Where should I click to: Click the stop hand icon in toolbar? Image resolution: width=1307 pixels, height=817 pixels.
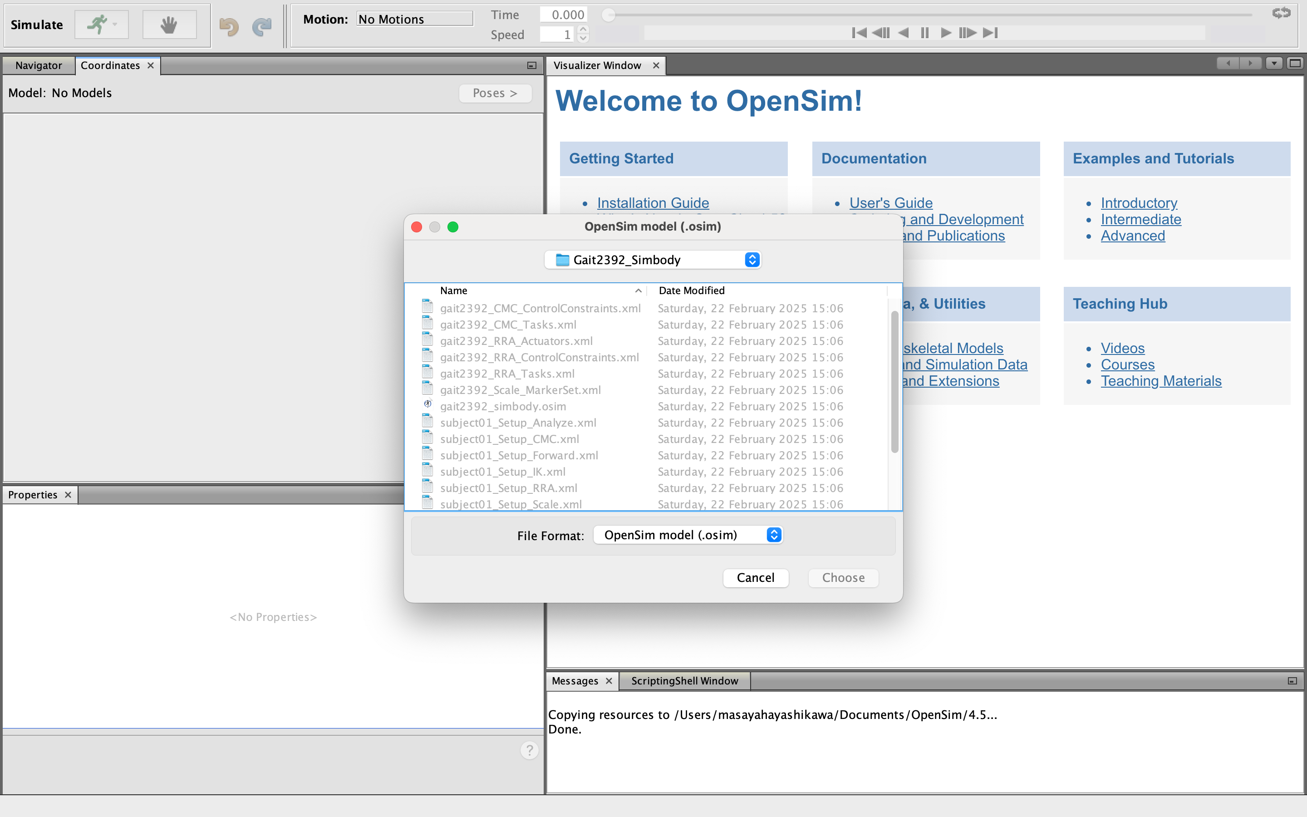point(169,25)
